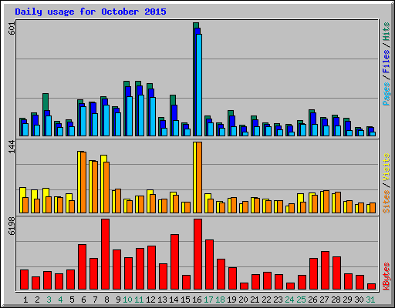Viewport: 395px width, 308px height.
Task: Click the sites/visits bar for day 16
Action: tap(197, 177)
